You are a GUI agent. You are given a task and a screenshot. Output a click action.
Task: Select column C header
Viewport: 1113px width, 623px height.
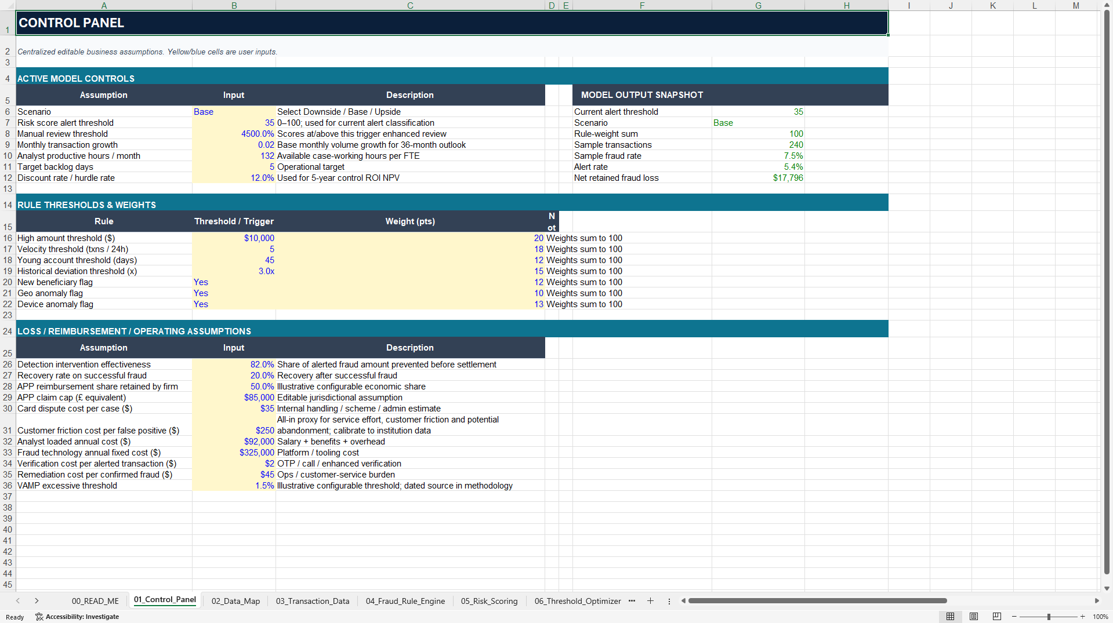(x=410, y=5)
